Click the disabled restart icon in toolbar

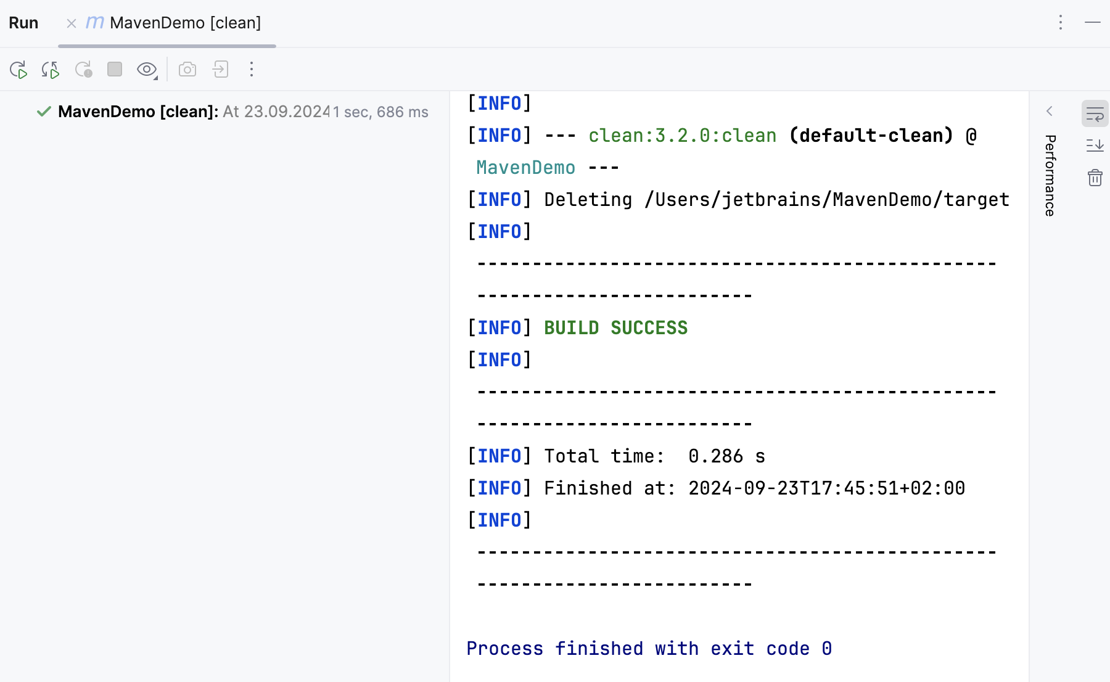[84, 70]
